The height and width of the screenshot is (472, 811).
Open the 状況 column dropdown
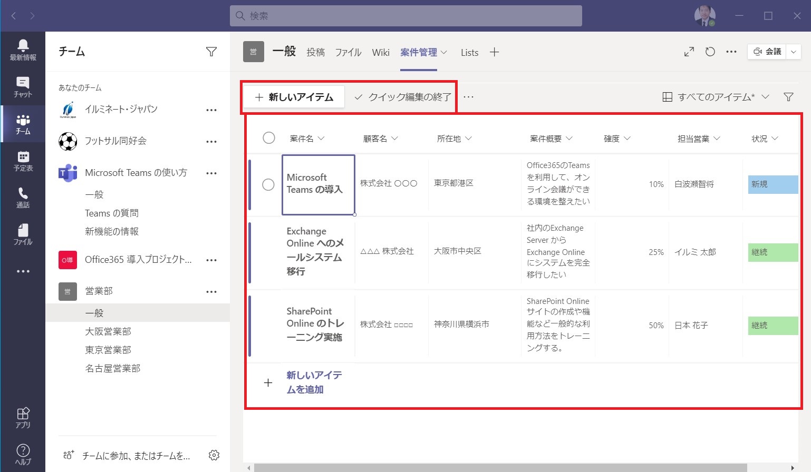775,139
